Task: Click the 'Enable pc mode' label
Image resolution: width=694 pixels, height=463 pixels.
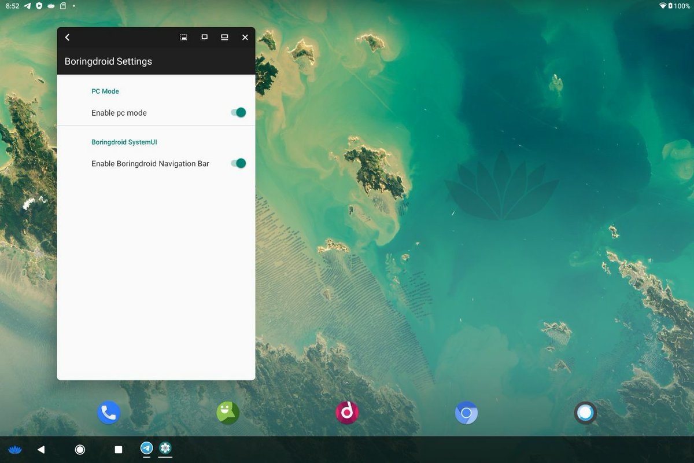Action: coord(119,113)
